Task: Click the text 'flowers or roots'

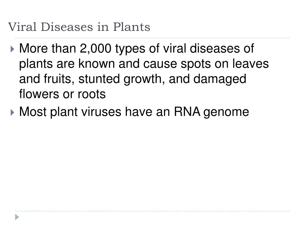Action: (x=63, y=94)
